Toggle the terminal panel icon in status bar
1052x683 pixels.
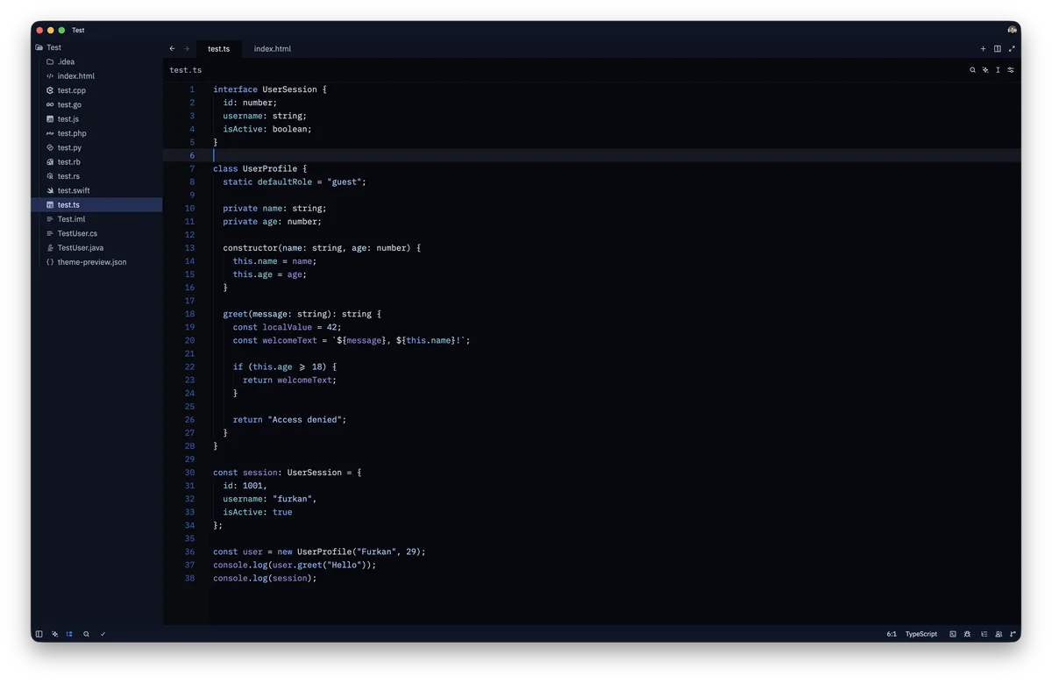pyautogui.click(x=953, y=634)
